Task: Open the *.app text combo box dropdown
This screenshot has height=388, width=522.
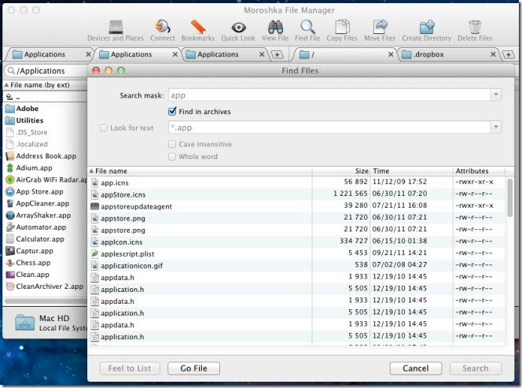Action: click(x=495, y=127)
